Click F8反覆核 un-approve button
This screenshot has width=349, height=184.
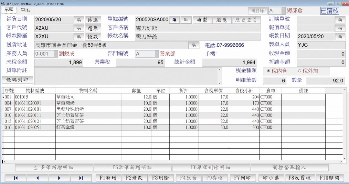click(x=300, y=178)
